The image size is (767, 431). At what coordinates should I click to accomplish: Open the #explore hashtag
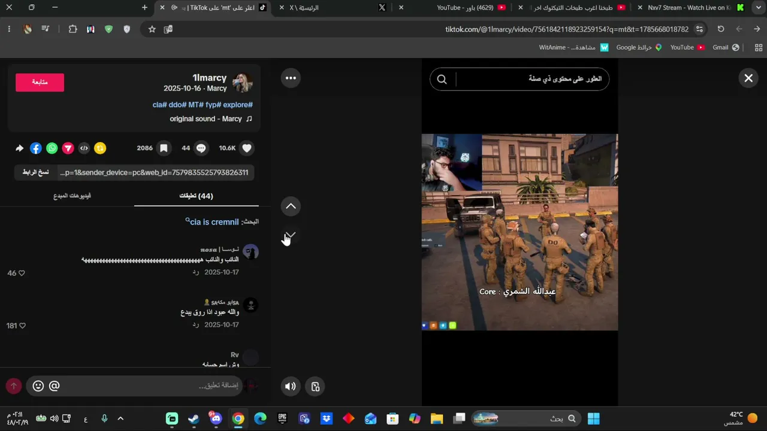[238, 105]
